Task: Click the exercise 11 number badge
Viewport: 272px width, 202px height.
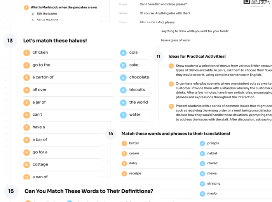Action: pos(158,57)
